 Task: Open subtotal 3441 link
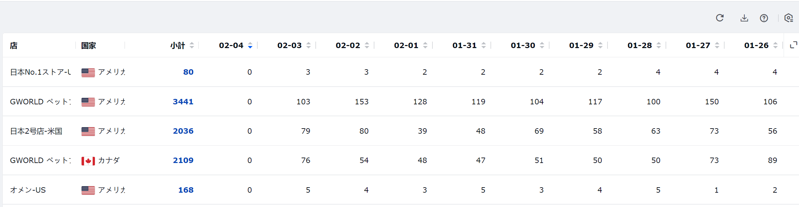183,102
